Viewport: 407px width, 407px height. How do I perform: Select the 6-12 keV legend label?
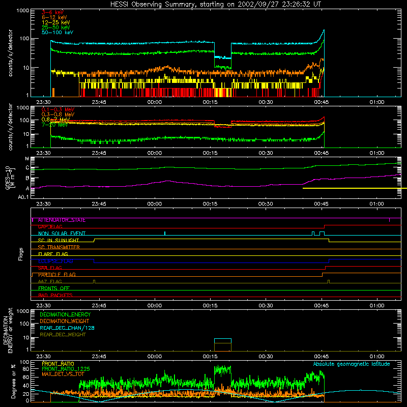pyautogui.click(x=54, y=17)
